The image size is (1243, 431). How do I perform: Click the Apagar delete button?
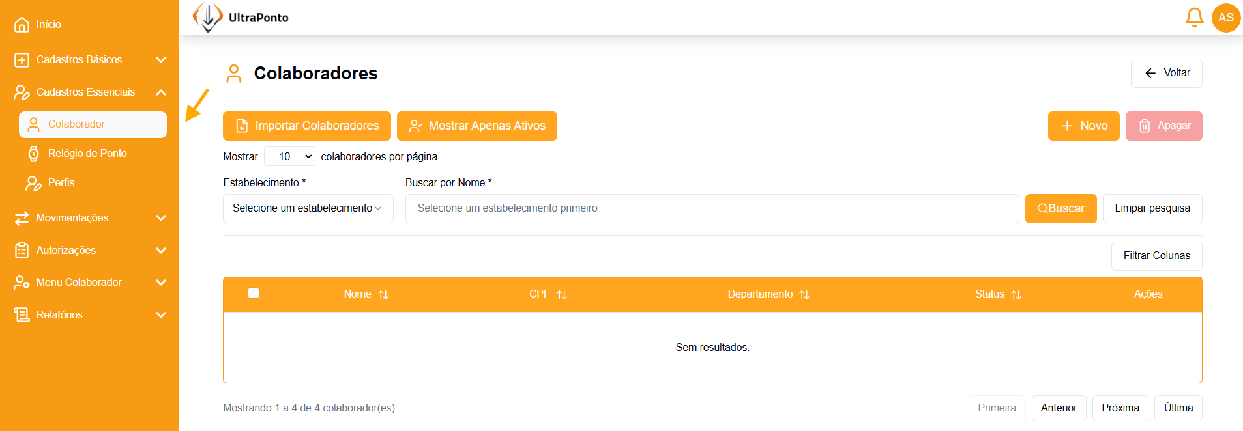[1163, 126]
